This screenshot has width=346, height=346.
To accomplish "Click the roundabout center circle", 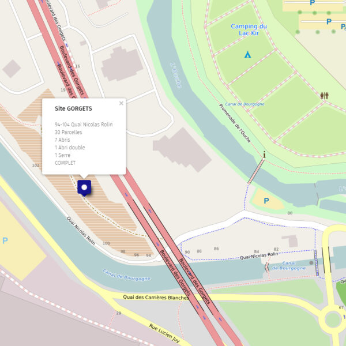I will (x=333, y=319).
